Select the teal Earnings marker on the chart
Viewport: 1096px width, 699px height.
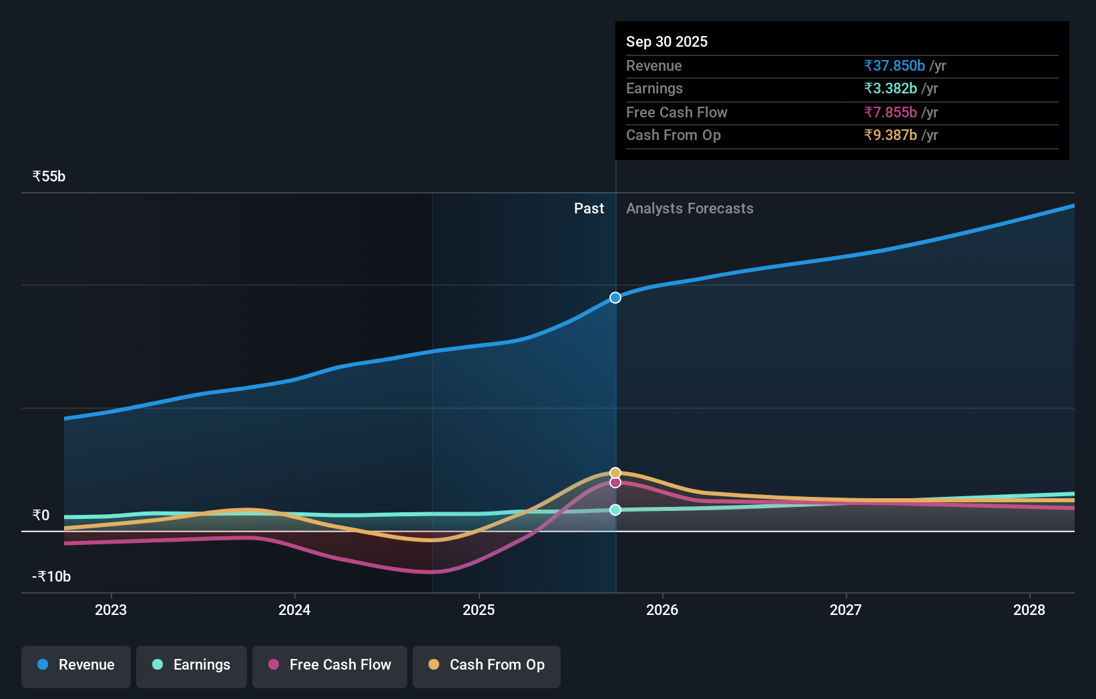click(614, 510)
